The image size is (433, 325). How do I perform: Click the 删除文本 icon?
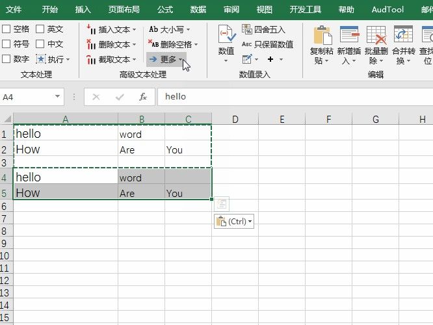91,44
